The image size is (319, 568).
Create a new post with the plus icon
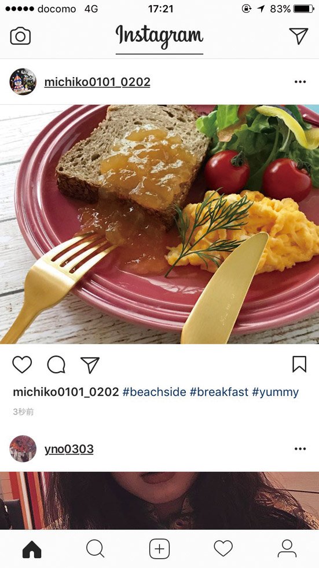[x=160, y=549]
